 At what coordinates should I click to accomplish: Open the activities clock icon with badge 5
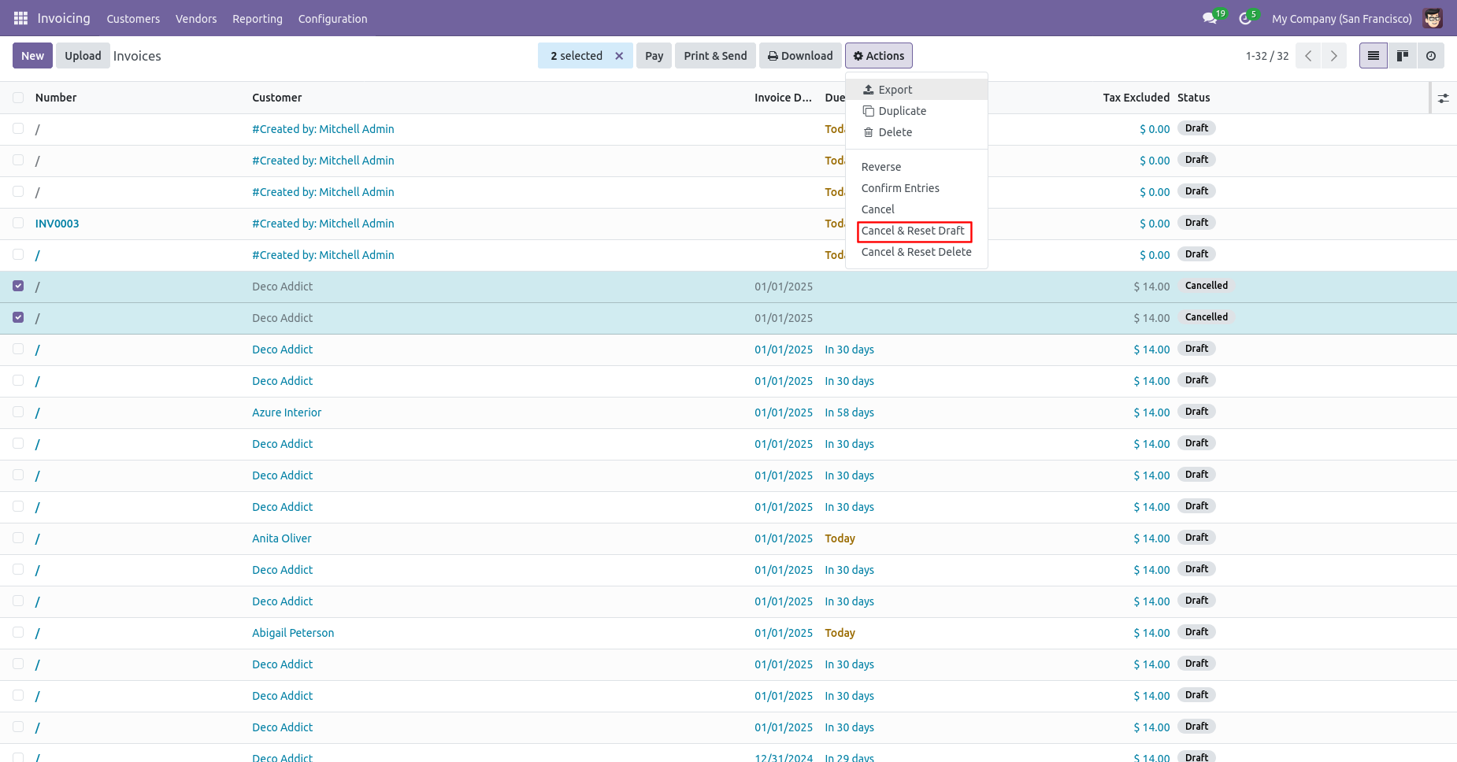pos(1246,18)
